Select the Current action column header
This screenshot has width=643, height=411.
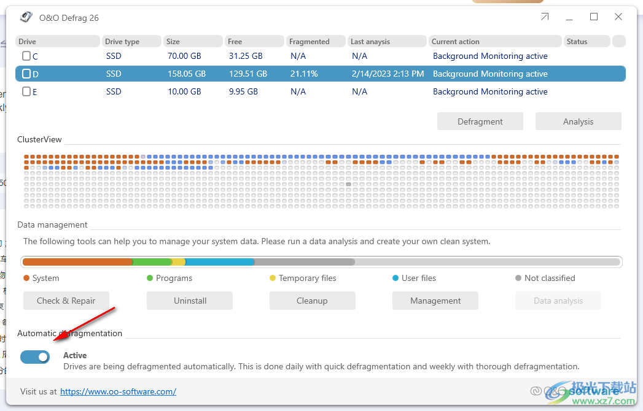495,41
